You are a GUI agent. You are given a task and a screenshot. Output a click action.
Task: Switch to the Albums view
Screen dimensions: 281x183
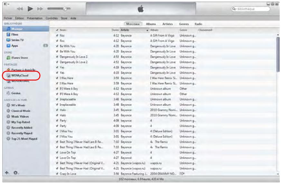[x=151, y=24]
